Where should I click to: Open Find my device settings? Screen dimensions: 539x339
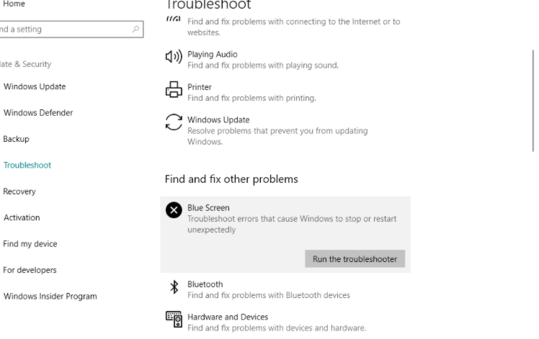tap(30, 244)
